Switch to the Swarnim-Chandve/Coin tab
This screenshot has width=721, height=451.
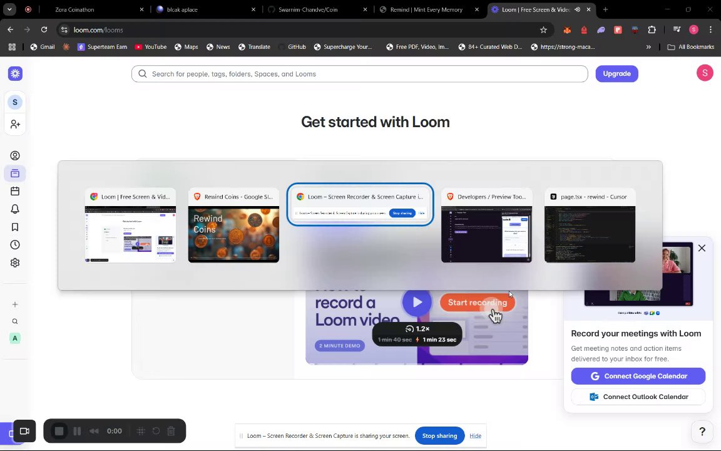[x=317, y=9]
